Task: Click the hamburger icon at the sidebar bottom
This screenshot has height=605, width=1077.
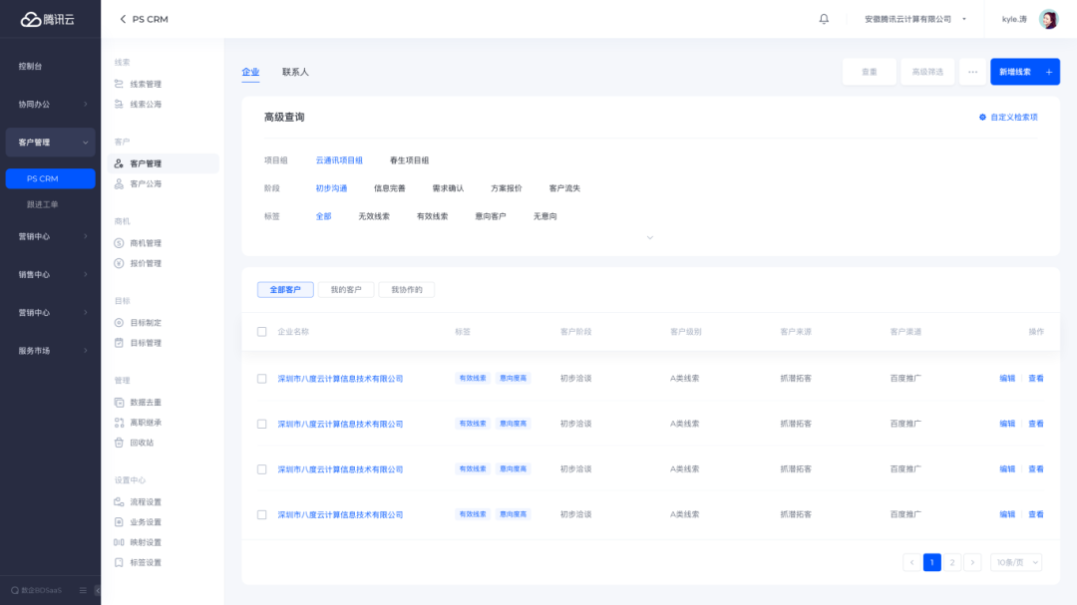Action: tap(83, 590)
